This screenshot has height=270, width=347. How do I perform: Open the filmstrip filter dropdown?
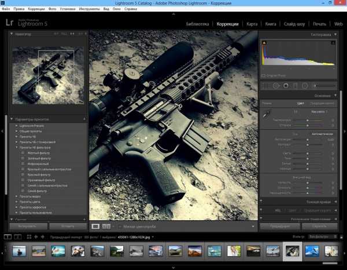[322, 237]
